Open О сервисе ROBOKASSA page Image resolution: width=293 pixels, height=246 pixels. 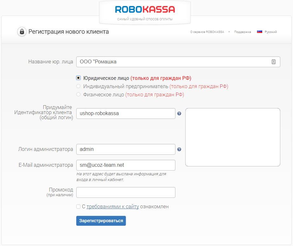207,32
